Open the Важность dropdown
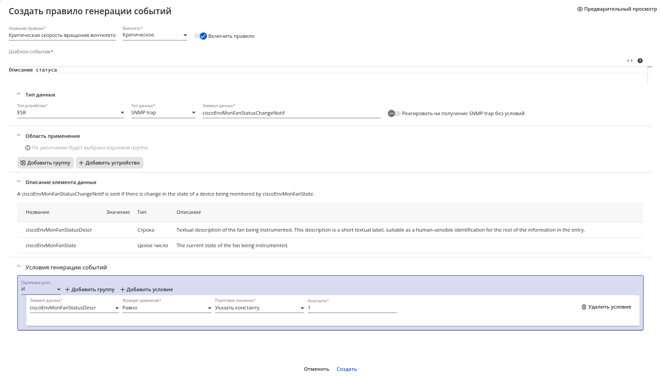 point(155,35)
